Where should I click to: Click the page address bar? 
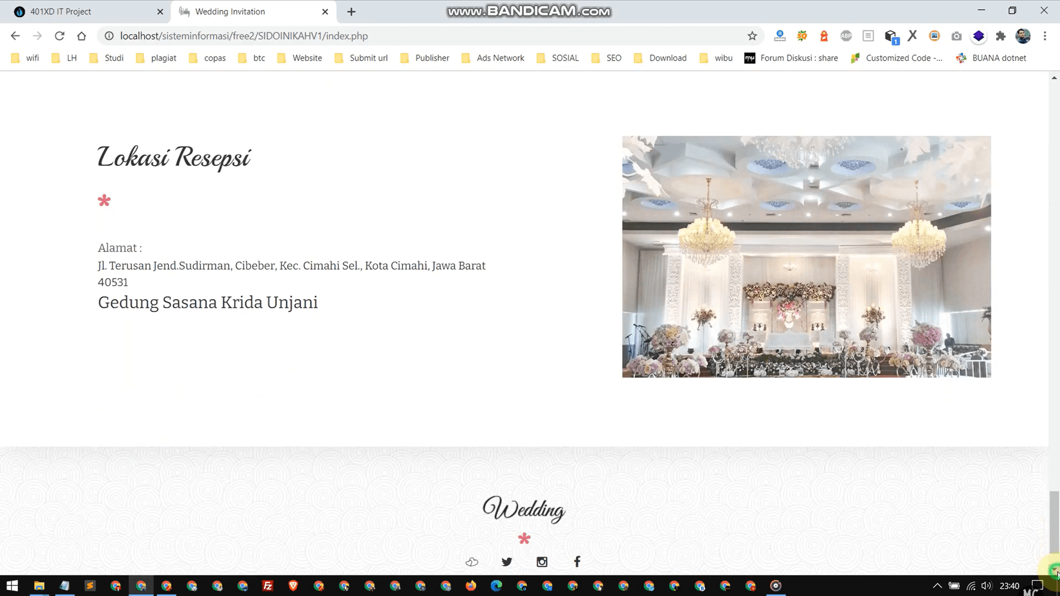click(386, 36)
